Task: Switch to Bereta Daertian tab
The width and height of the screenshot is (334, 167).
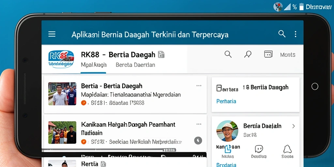Action: coord(135,65)
